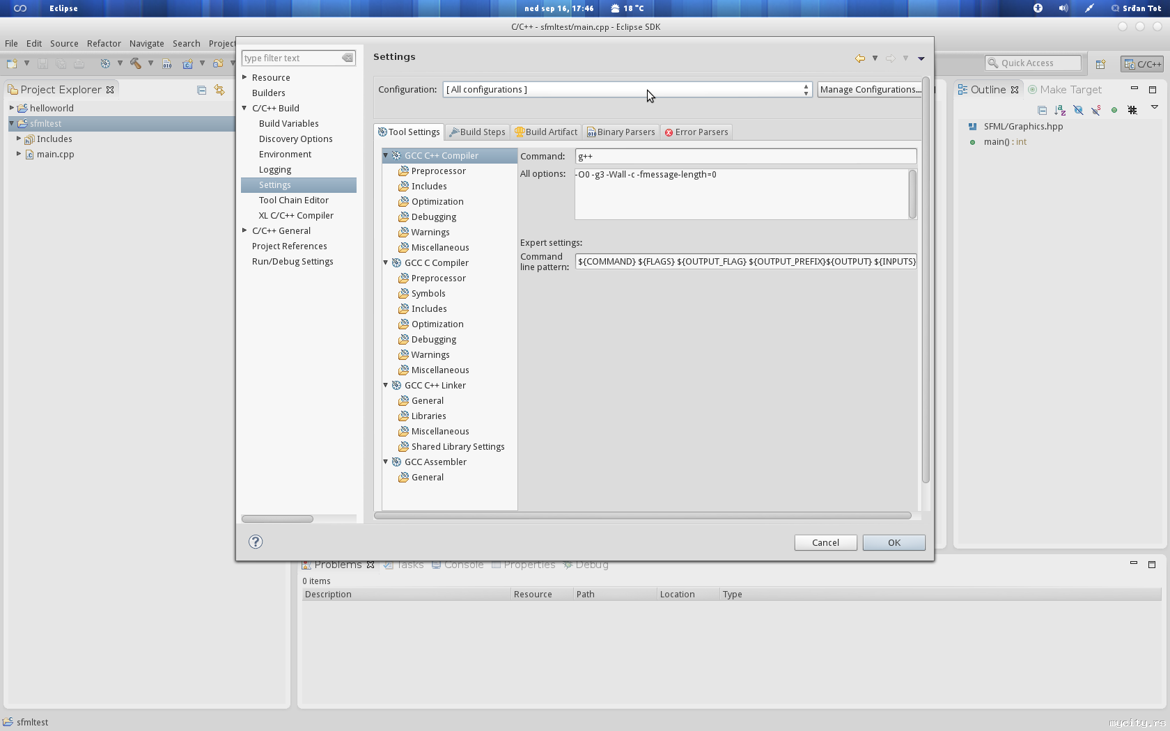Collapse the GCC C Compiler tool group
This screenshot has height=731, width=1170.
point(386,262)
